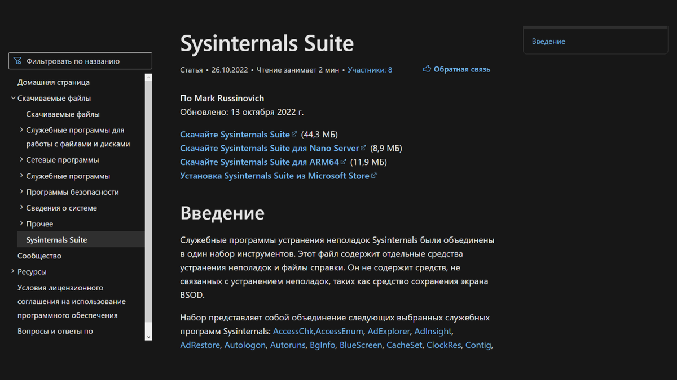Click external link icon beside Nano Server download
The image size is (677, 380).
(363, 147)
